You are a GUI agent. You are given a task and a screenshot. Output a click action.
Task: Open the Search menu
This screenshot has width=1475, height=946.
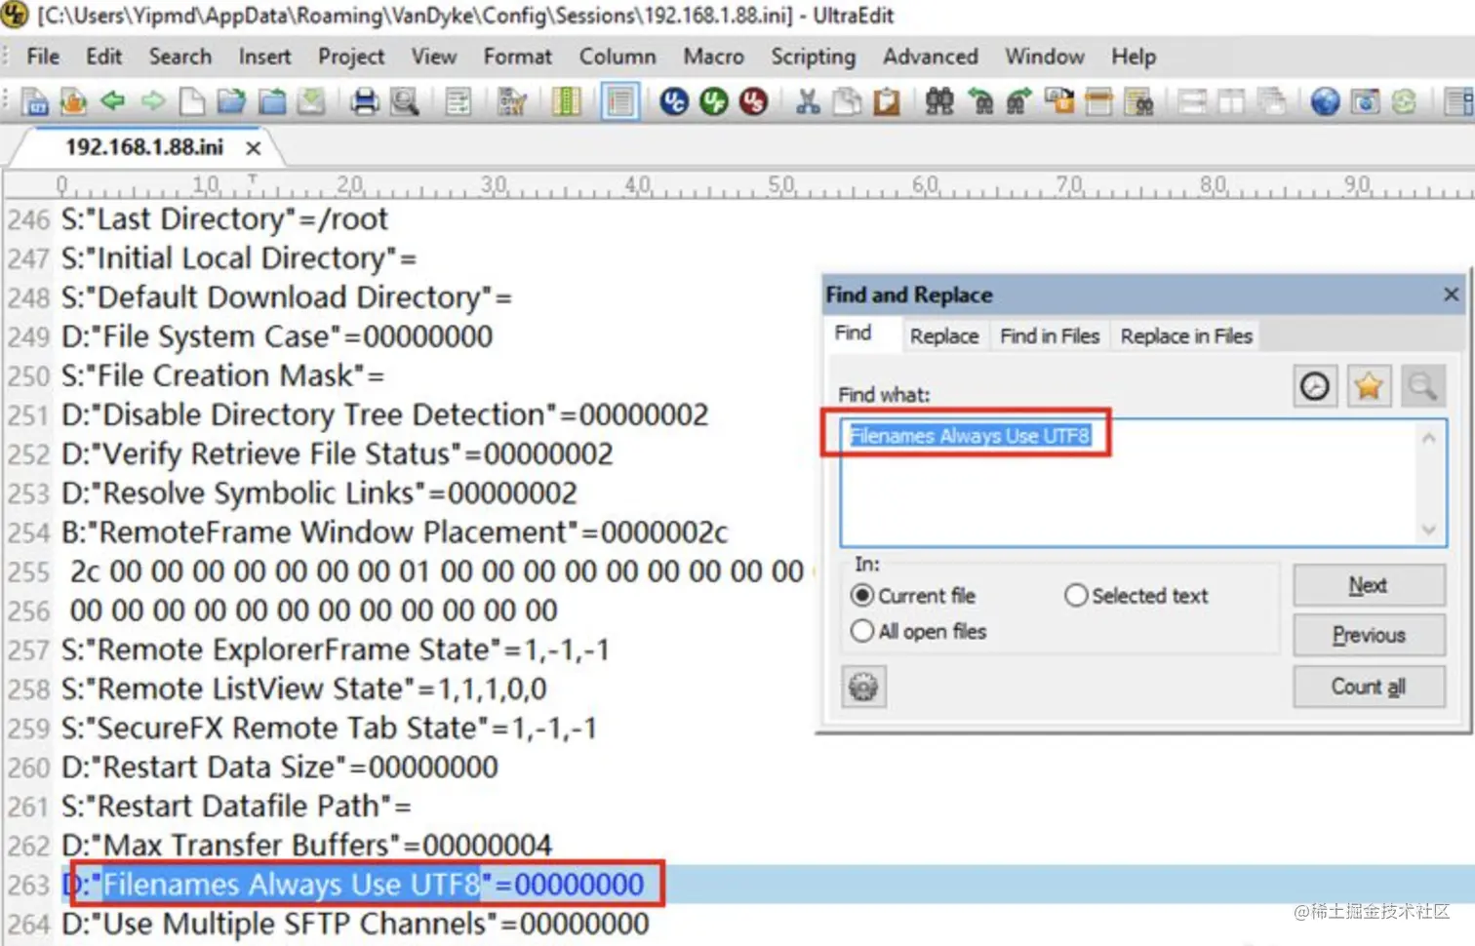[180, 57]
